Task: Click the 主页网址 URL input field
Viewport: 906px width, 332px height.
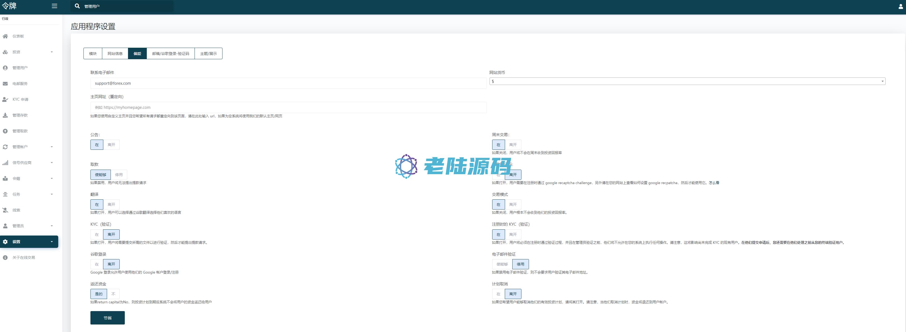Action: tap(288, 107)
